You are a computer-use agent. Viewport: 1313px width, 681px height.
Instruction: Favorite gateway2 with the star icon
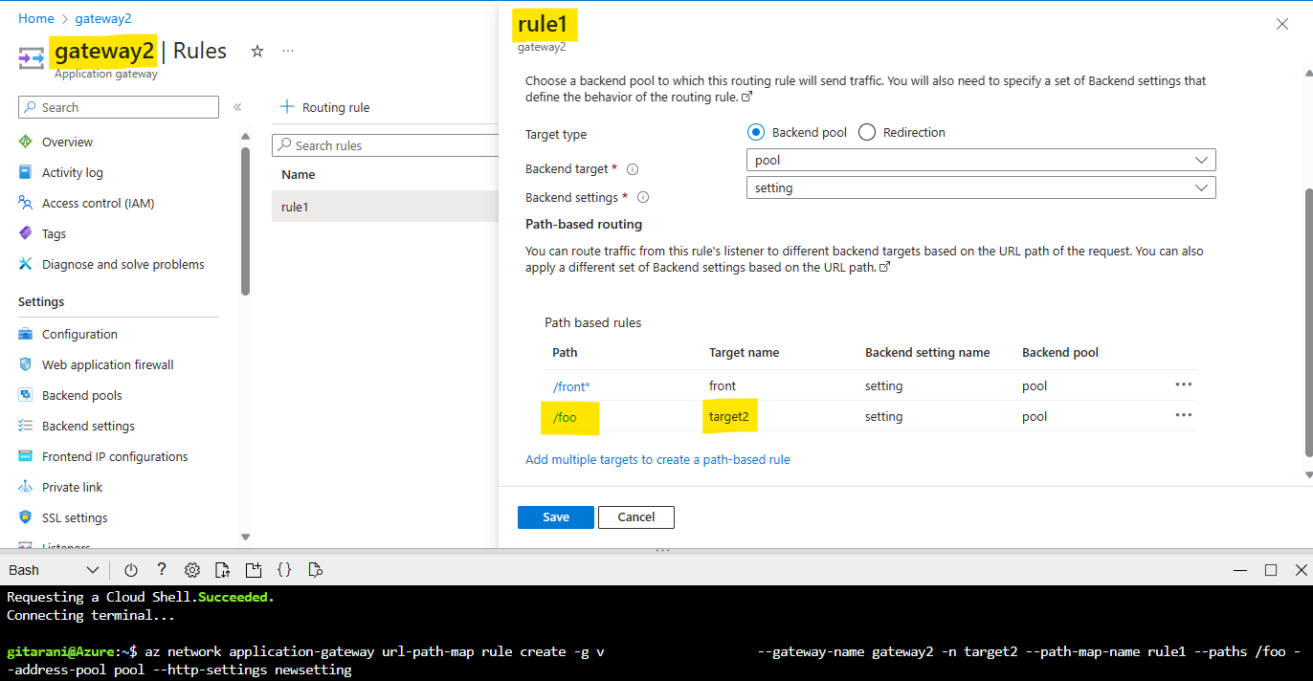coord(256,51)
